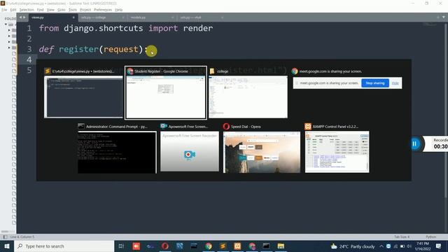Open the Command Prompt taskbar icon
The image size is (448, 252).
point(266,246)
